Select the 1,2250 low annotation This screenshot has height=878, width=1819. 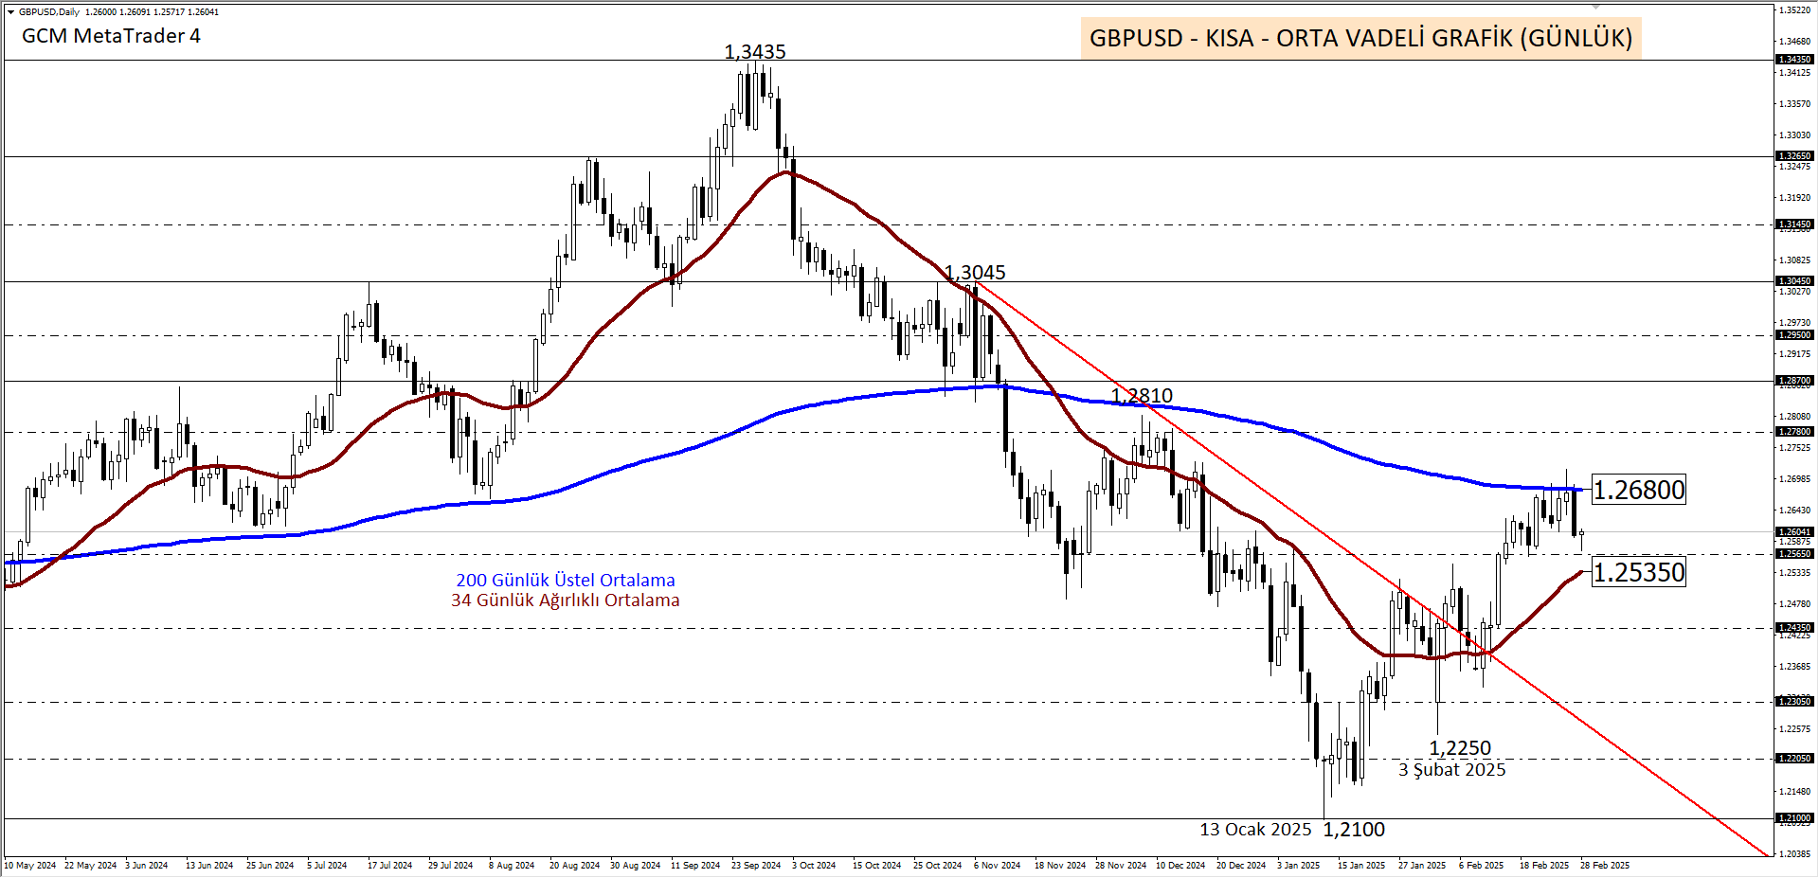(x=1460, y=748)
